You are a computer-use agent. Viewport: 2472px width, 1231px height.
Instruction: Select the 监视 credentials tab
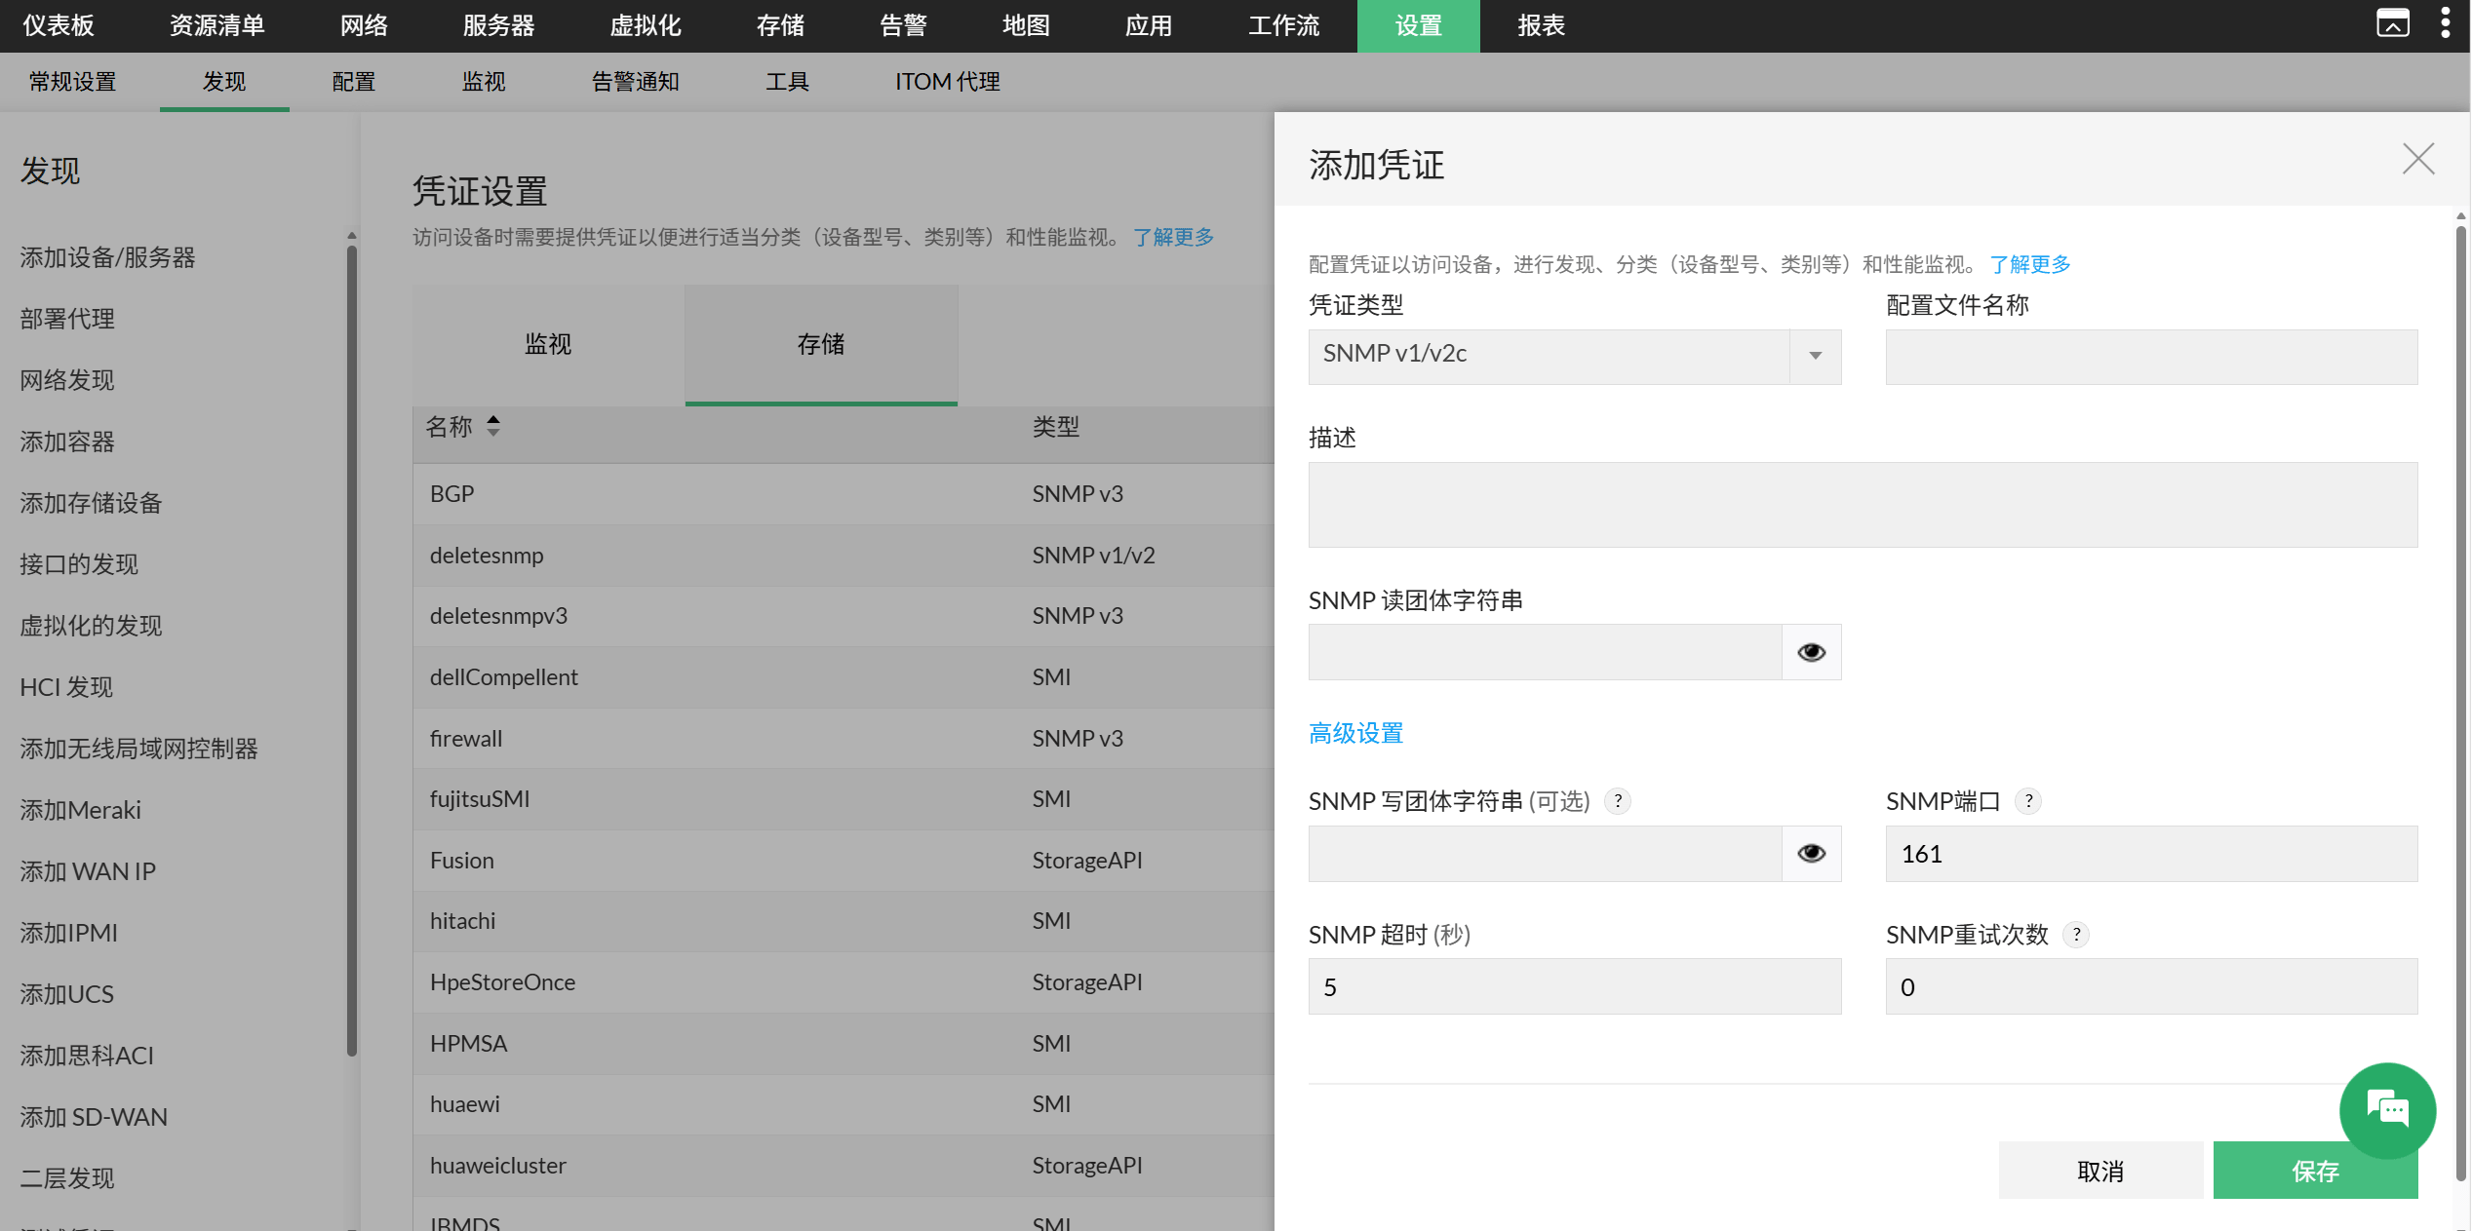(x=548, y=344)
